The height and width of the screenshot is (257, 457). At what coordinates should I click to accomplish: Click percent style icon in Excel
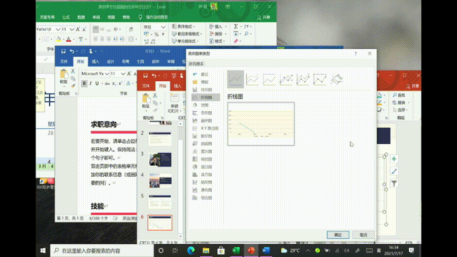pyautogui.click(x=156, y=35)
